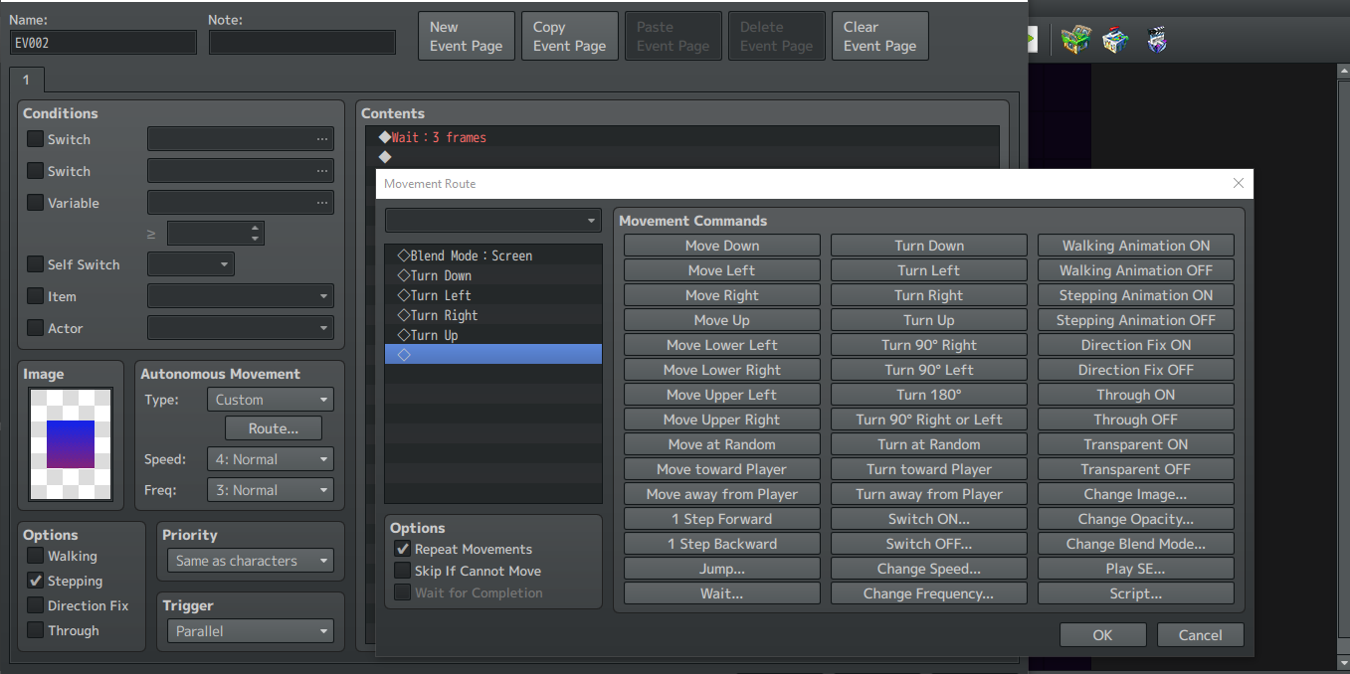Add the Play SE... command
The image size is (1350, 674).
click(x=1136, y=569)
